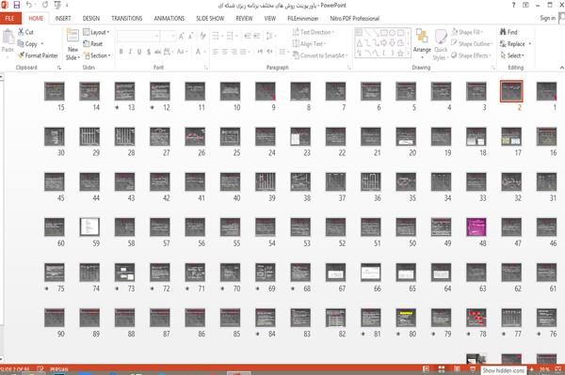Open the font name combo box
Image resolution: width=565 pixels, height=375 pixels.
[138, 36]
